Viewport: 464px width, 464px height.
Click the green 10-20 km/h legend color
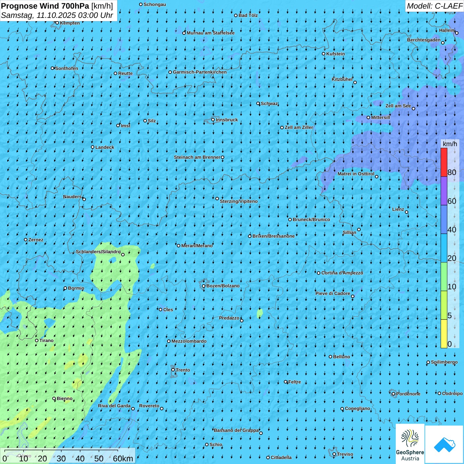444,277
